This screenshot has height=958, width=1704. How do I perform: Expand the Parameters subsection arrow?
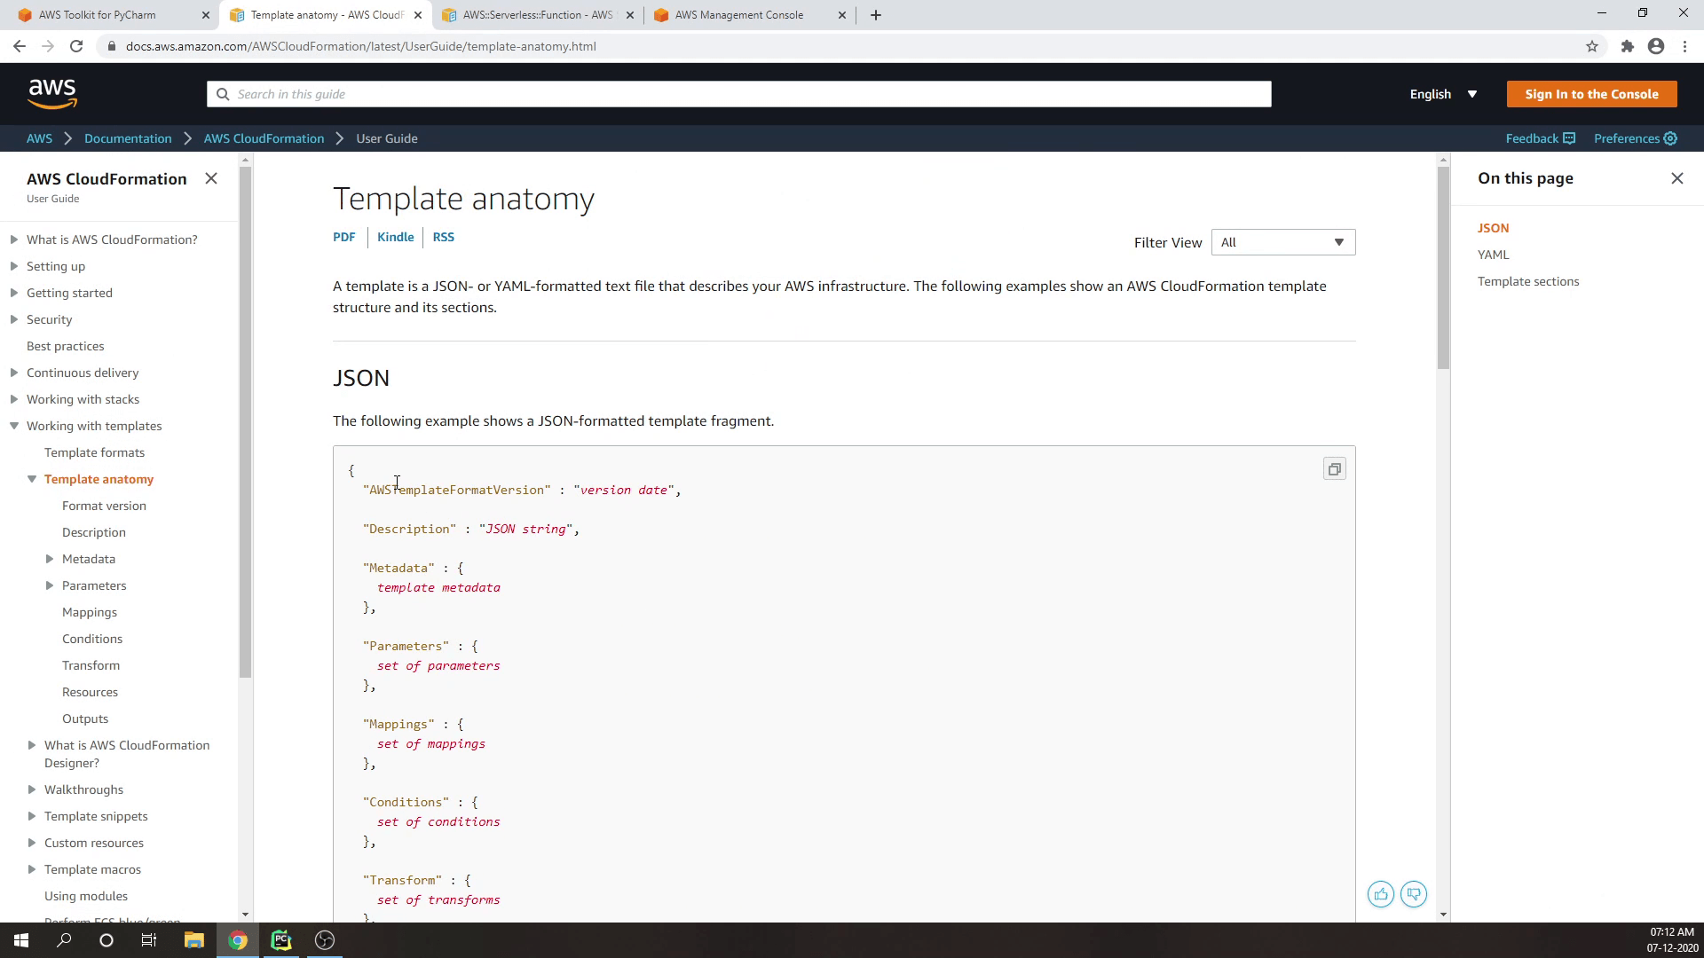tap(50, 585)
